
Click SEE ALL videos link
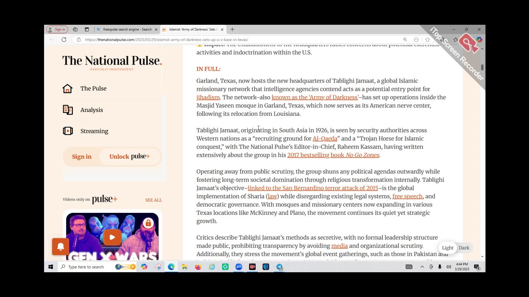pos(153,200)
